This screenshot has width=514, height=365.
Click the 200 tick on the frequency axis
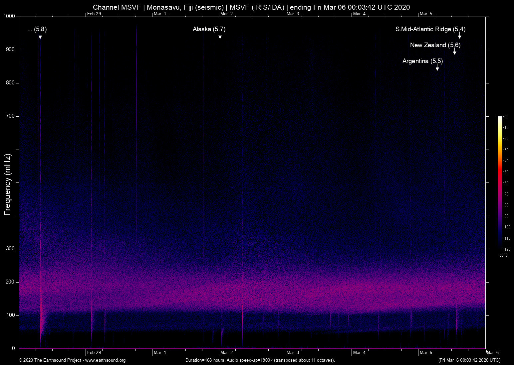coord(11,282)
